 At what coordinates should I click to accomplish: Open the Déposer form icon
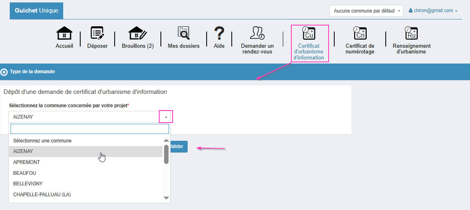tap(97, 34)
